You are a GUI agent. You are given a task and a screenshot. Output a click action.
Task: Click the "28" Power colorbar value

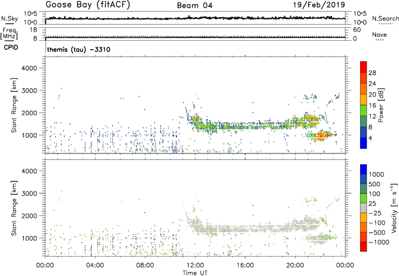372,73
